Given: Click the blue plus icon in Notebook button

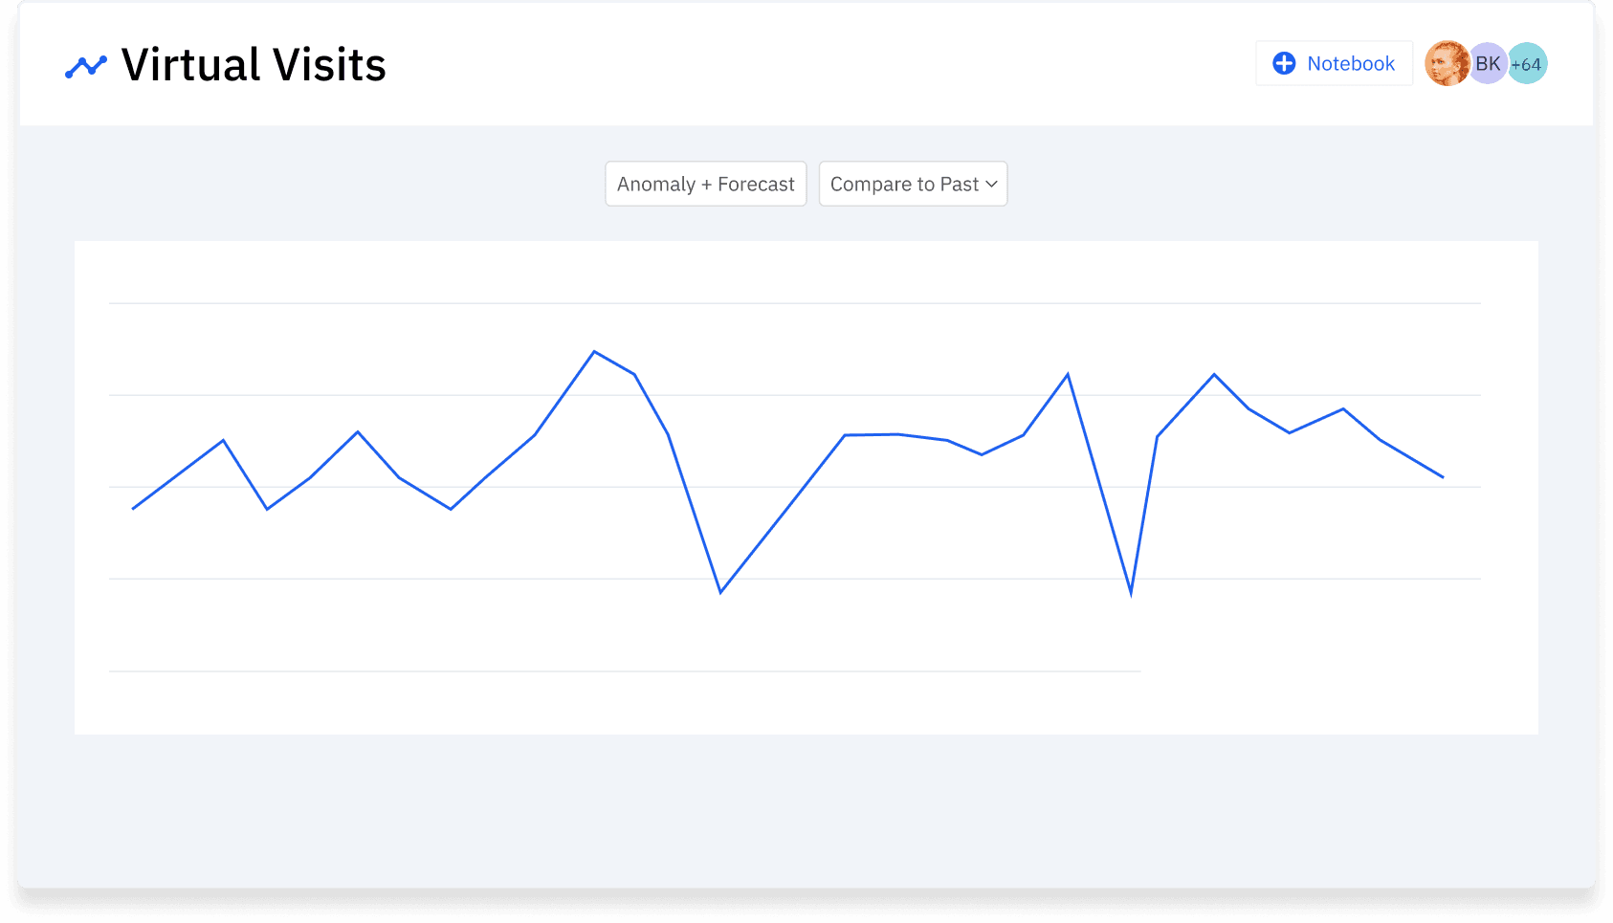Looking at the screenshot, I should coord(1283,63).
